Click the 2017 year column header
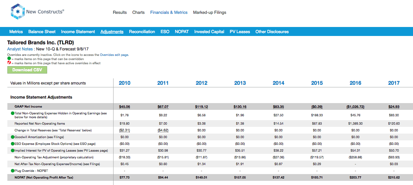This screenshot has width=413, height=185. (394, 83)
